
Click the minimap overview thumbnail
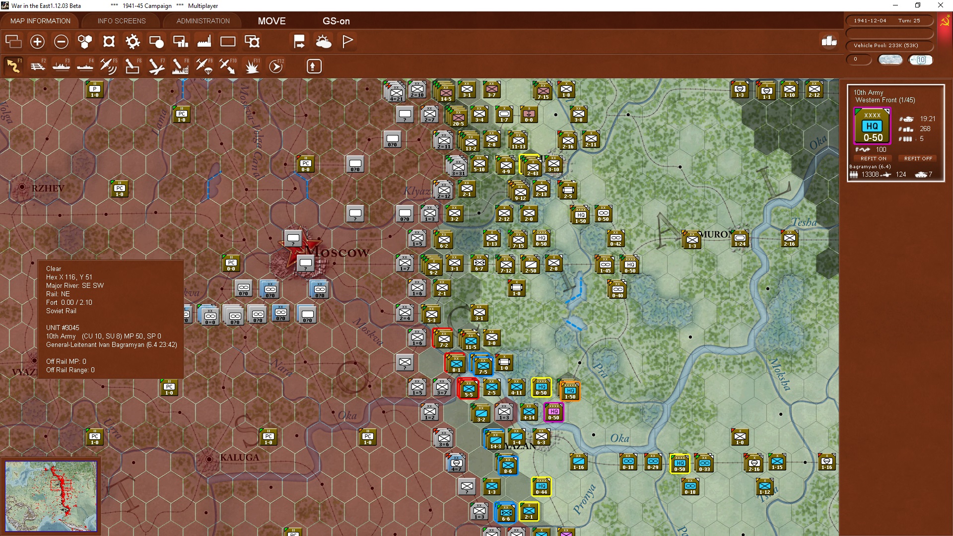(51, 496)
